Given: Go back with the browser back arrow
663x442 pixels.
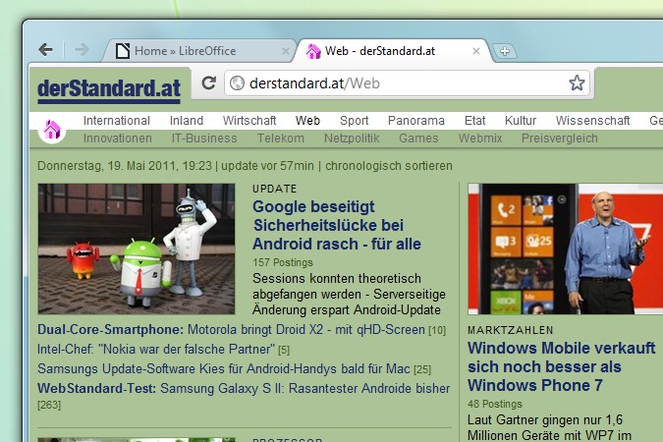Looking at the screenshot, I should (x=45, y=50).
